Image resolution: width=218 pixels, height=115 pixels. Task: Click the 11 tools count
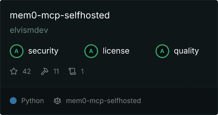[x=56, y=71]
